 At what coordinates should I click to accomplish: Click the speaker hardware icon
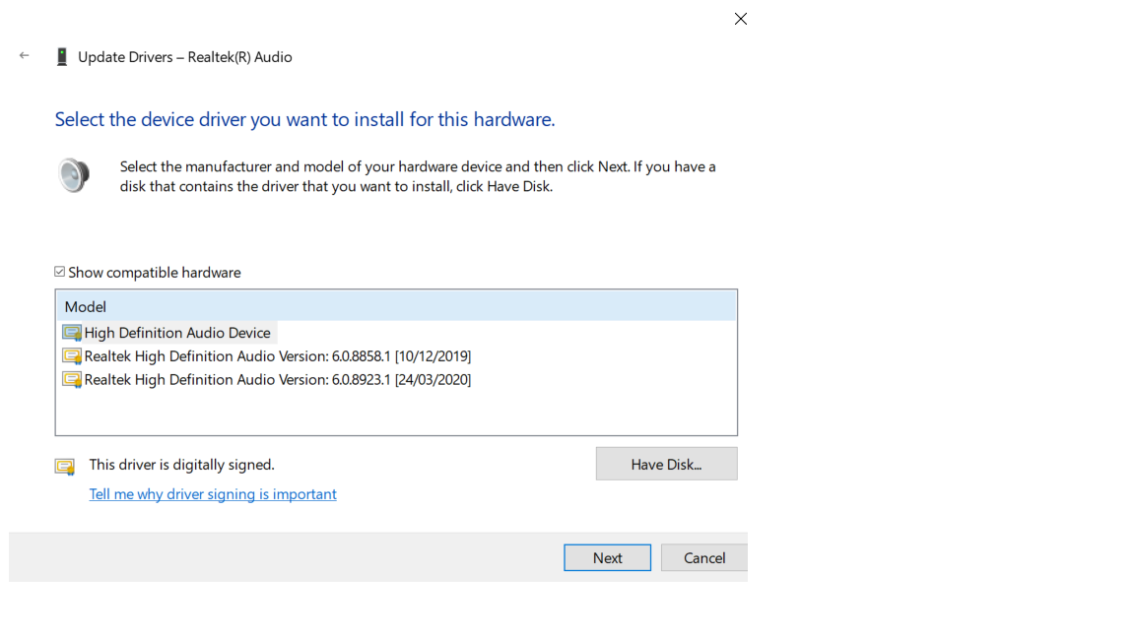[x=74, y=175]
